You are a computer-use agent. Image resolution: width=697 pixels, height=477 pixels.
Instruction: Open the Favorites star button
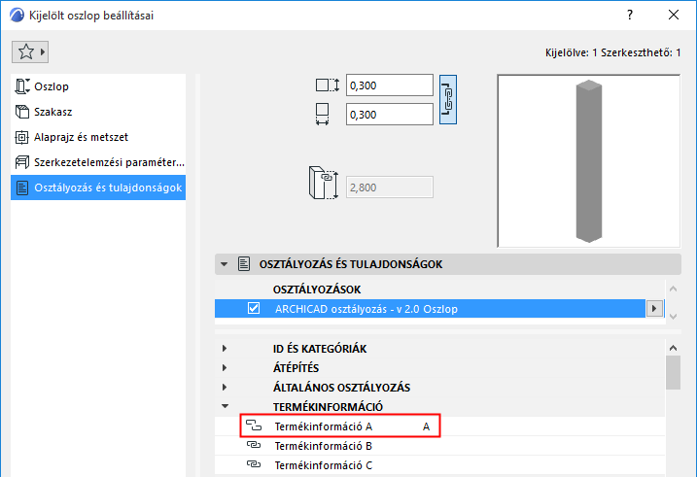point(30,51)
